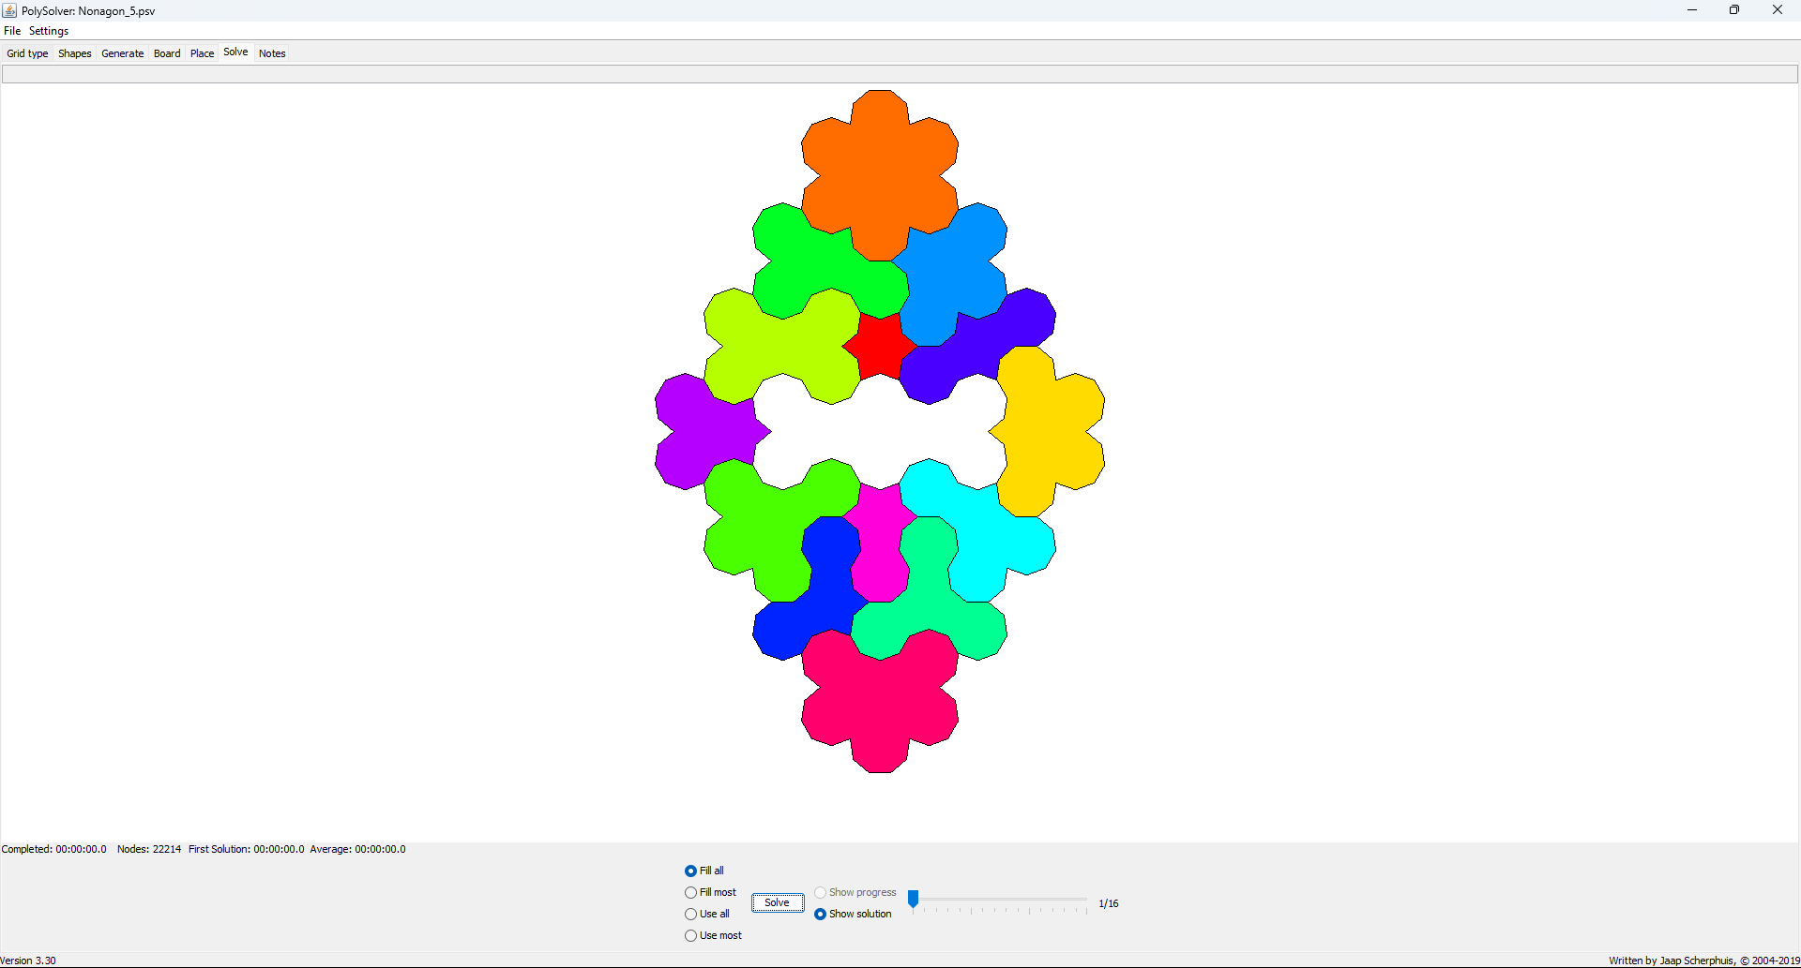
Task: Select the Solve tab
Action: coord(235,52)
